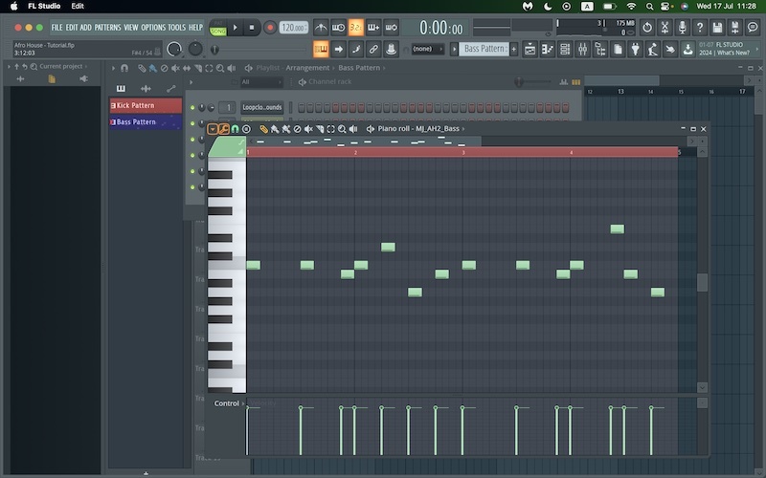
Task: Open the TOOLS menu
Action: 177,28
